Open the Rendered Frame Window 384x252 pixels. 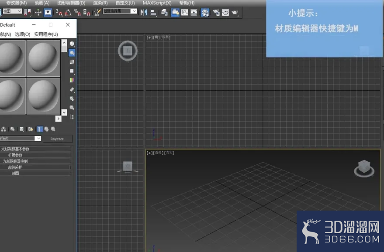click(225, 12)
